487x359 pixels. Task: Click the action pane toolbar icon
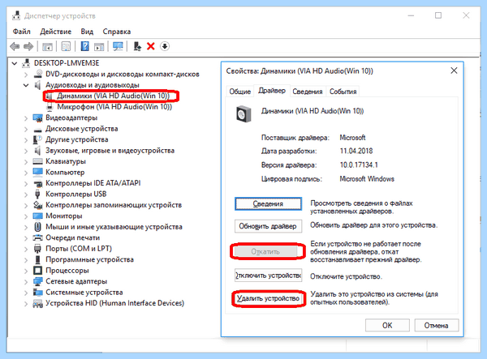[x=99, y=46]
